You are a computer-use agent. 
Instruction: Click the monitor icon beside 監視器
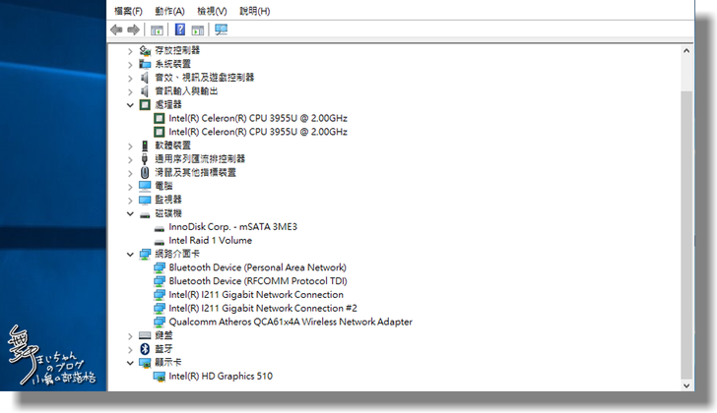(145, 200)
